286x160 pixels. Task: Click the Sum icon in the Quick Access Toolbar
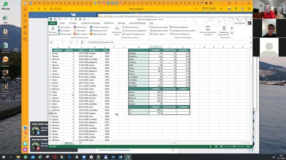(76, 19)
